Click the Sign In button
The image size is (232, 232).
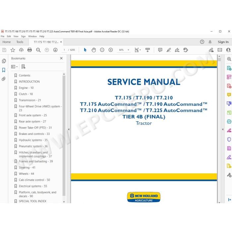coord(223,42)
